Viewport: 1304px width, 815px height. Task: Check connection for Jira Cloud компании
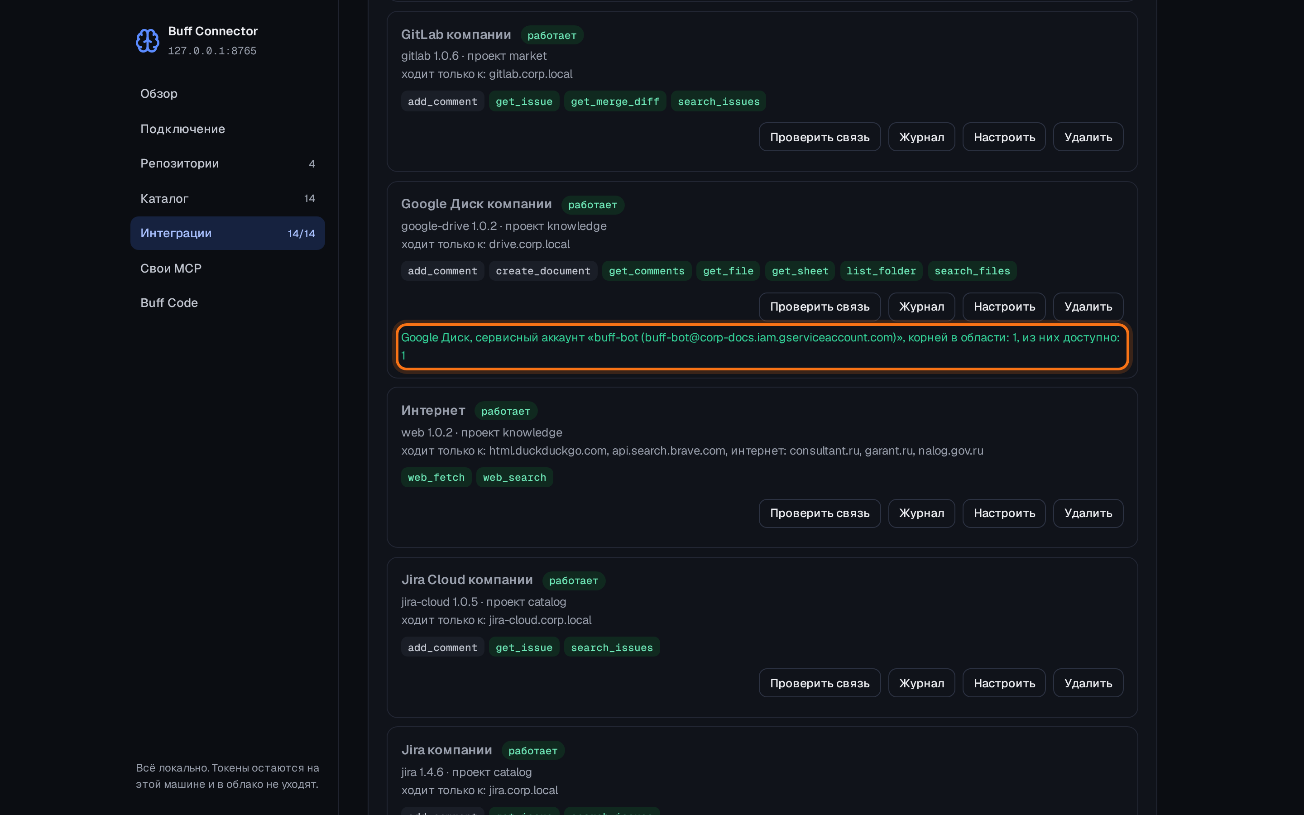tap(820, 683)
